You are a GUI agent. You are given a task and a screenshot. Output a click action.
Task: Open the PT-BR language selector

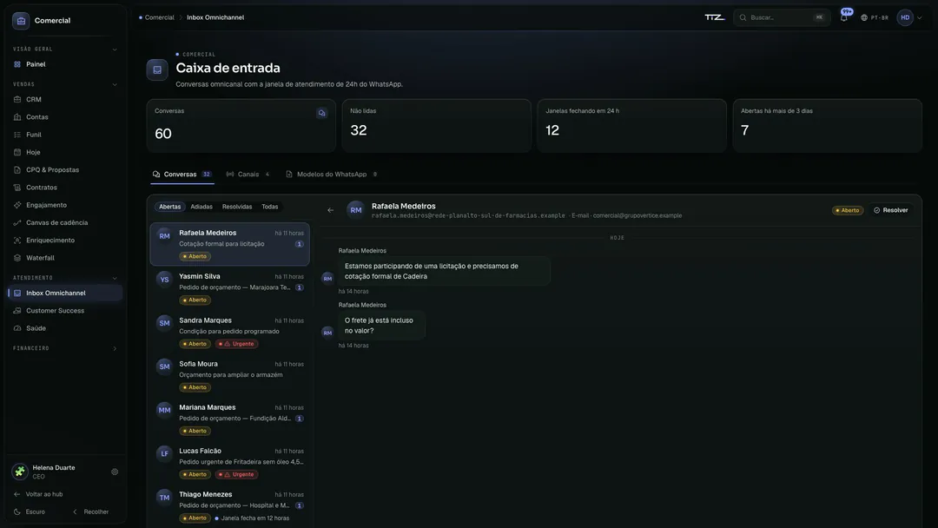(874, 17)
